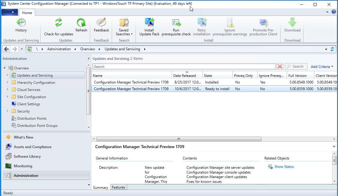Open the address bar history dropdown
Screen dimensions: 338x196
coord(326,49)
